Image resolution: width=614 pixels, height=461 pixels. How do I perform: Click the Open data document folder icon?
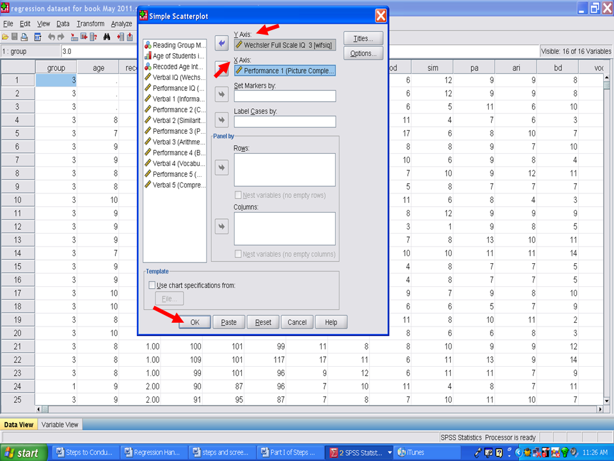(x=5, y=37)
